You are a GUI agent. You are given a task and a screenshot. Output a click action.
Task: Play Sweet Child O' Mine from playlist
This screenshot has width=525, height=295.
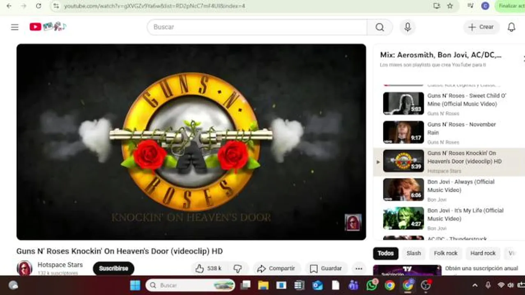(403, 103)
